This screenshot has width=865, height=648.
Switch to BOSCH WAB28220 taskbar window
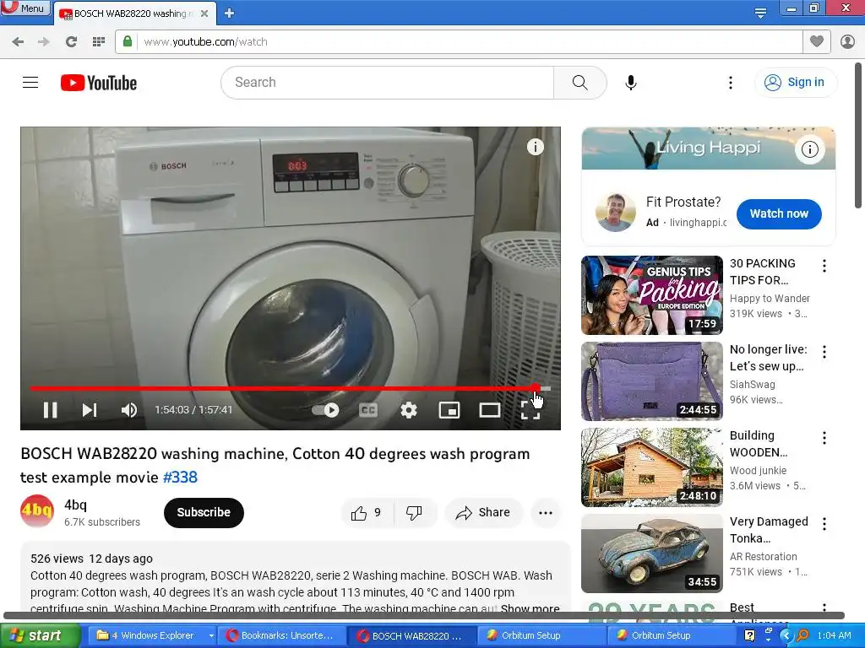[x=411, y=636]
